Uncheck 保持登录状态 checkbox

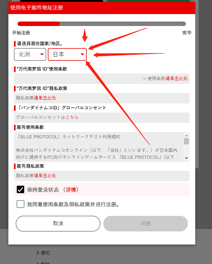[21, 190]
